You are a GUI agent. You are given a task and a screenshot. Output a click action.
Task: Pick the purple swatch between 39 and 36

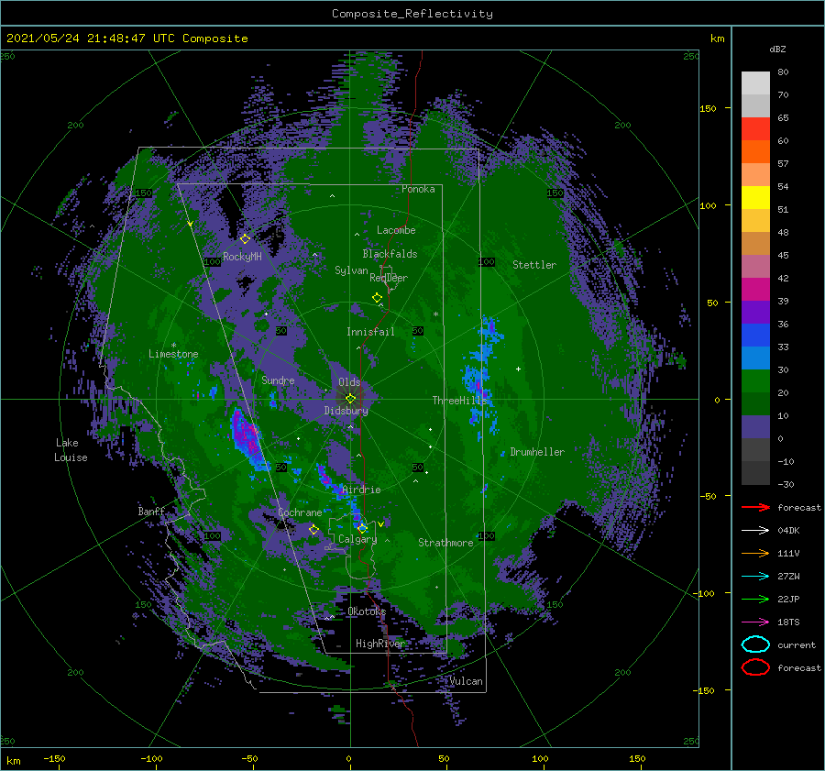(x=755, y=312)
